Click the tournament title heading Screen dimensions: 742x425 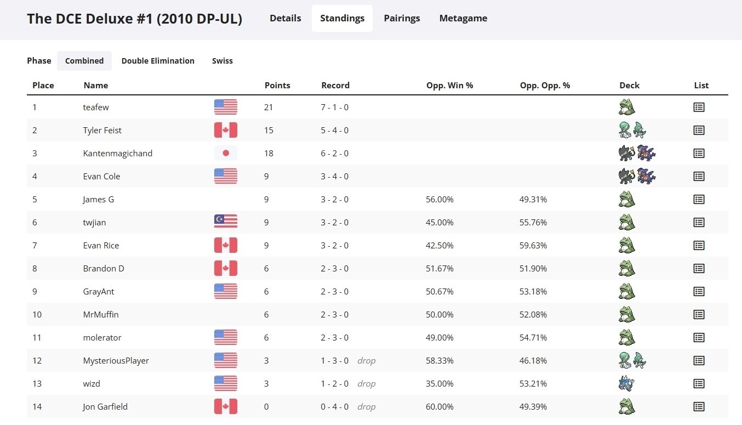click(134, 19)
